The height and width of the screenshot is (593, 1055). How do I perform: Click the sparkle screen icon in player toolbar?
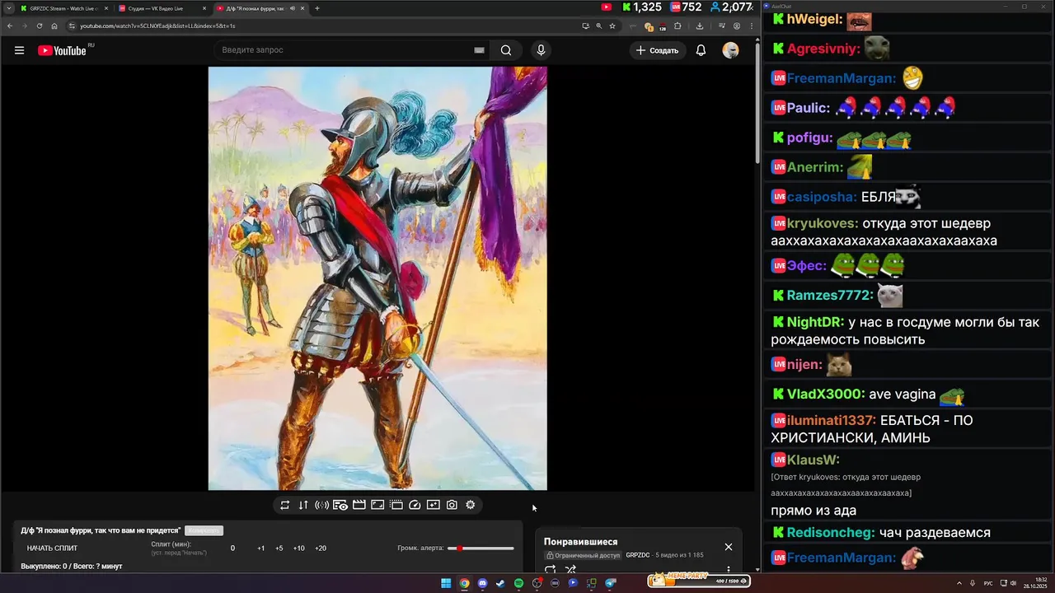click(434, 505)
